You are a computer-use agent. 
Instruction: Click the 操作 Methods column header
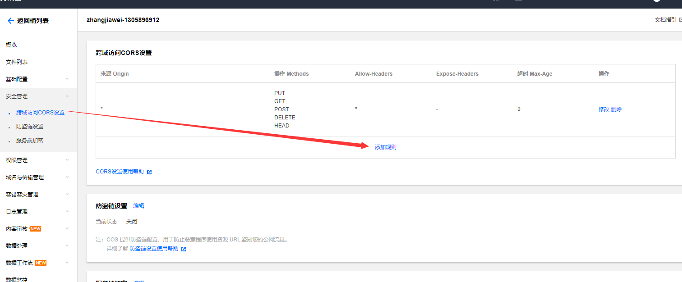291,74
